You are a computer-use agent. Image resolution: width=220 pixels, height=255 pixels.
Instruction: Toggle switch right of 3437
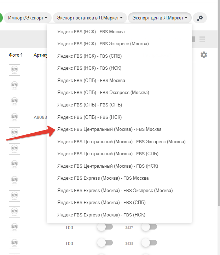pos(149,227)
